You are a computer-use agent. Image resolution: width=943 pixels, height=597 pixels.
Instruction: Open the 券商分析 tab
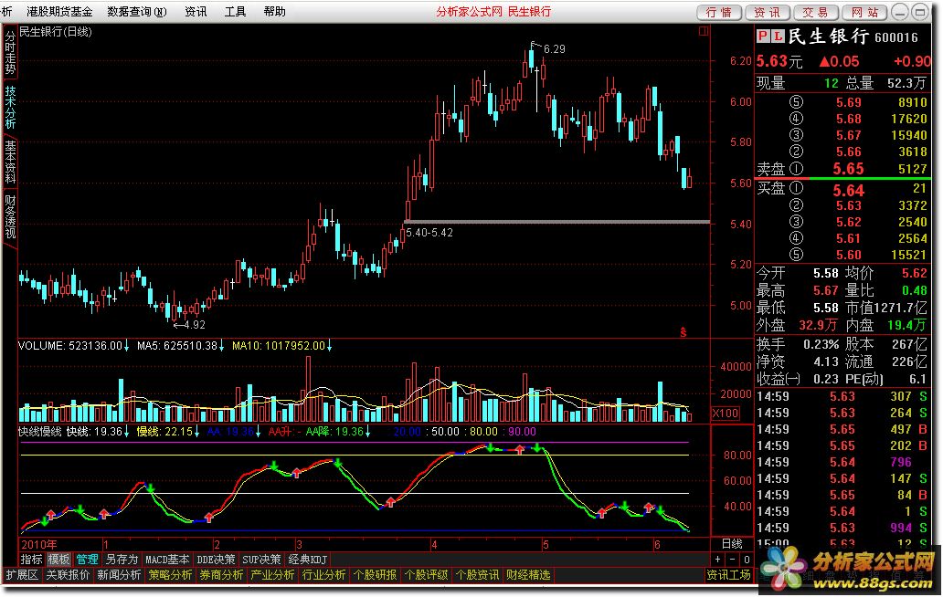pos(221,575)
